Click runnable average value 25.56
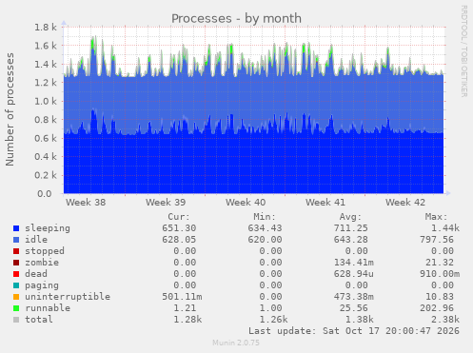 [x=353, y=308]
